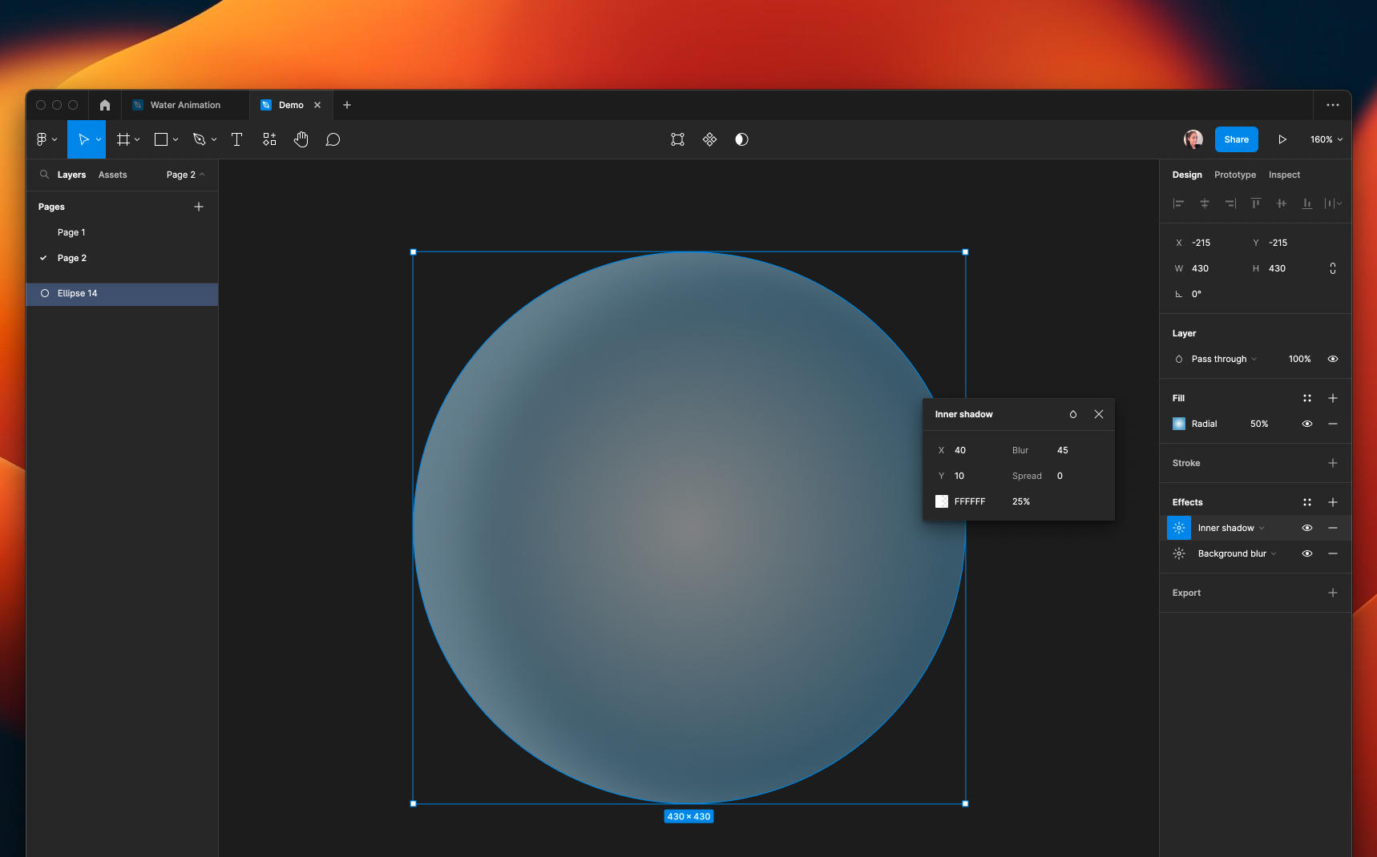Open Background blur effect settings icon
1377x857 pixels.
coord(1179,553)
